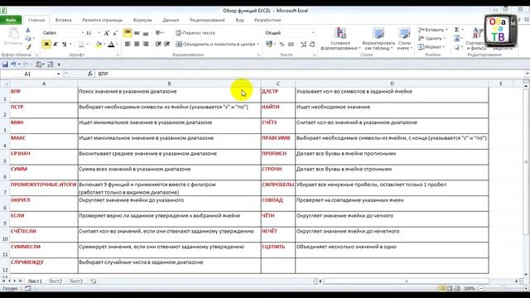Open the Name Box dropdown arrow

coord(58,74)
